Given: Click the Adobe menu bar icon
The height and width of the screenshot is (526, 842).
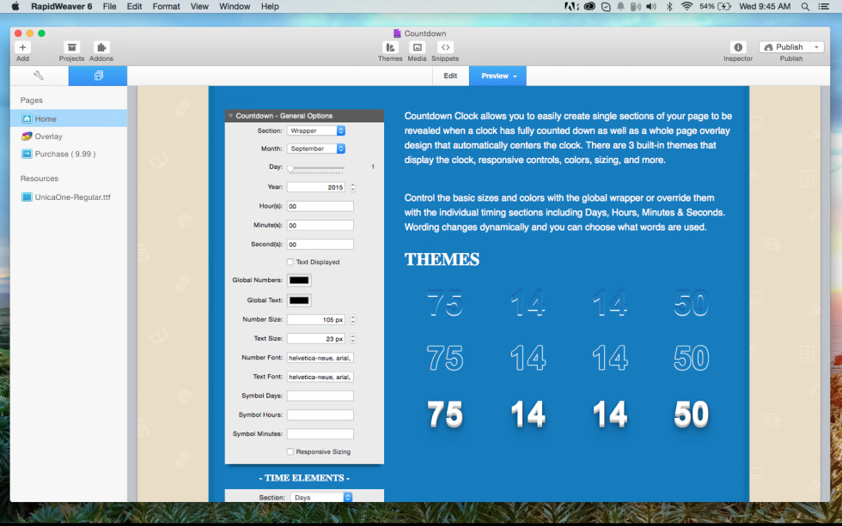Looking at the screenshot, I should [571, 6].
